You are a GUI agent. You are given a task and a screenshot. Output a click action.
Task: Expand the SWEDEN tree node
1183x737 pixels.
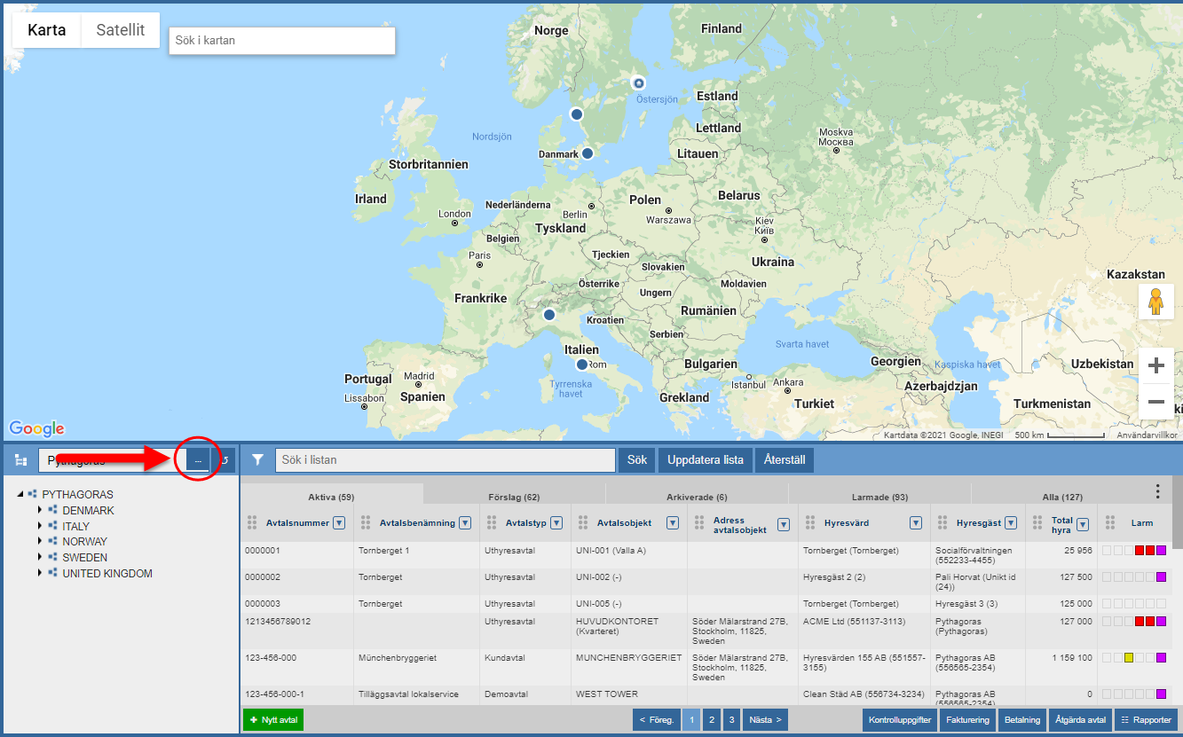click(x=39, y=558)
